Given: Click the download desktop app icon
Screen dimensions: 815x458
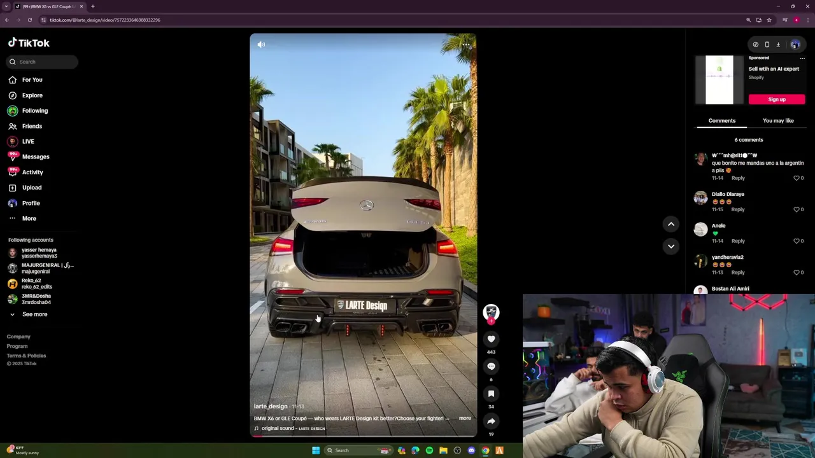Looking at the screenshot, I should point(778,45).
